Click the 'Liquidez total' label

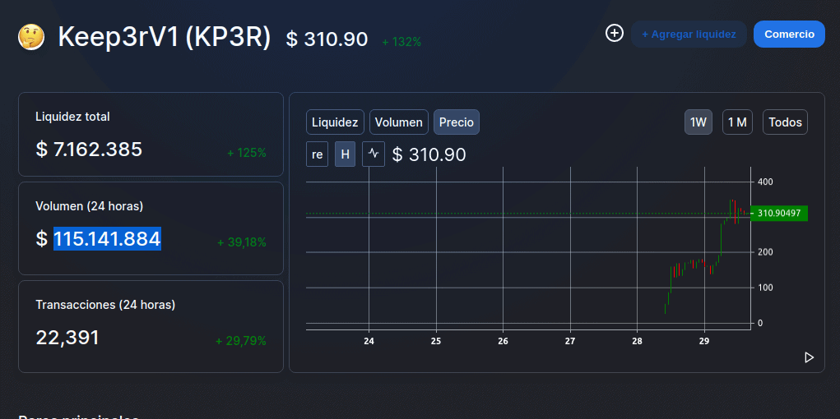pos(72,117)
